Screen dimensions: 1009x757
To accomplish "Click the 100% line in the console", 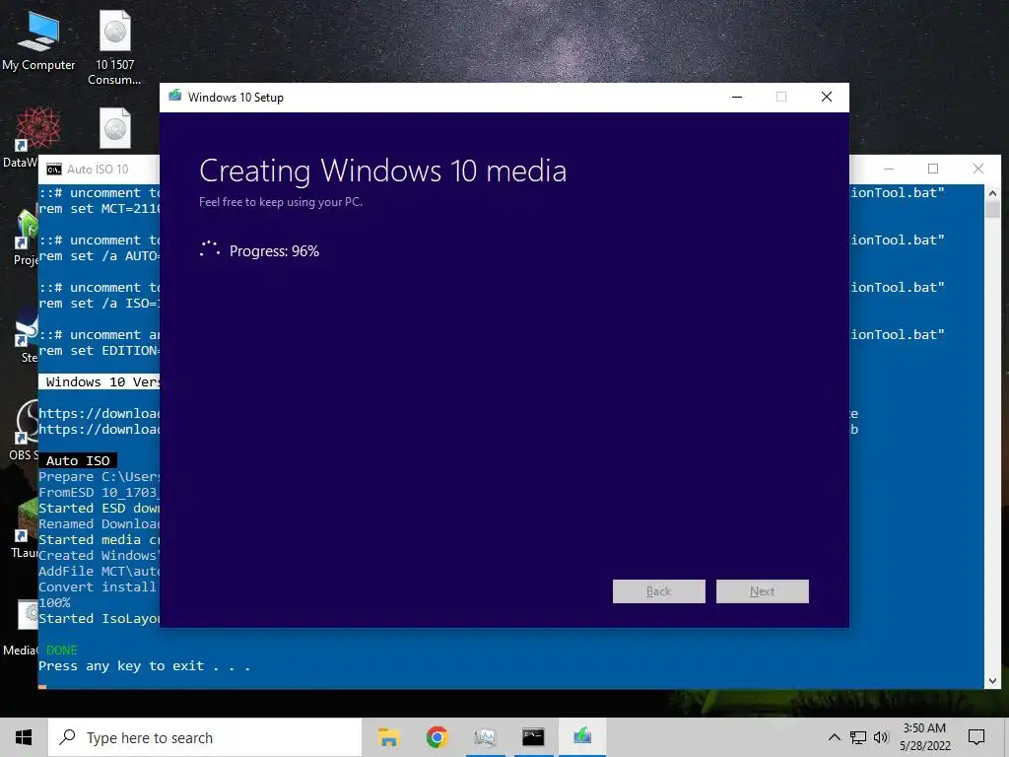I will point(55,603).
